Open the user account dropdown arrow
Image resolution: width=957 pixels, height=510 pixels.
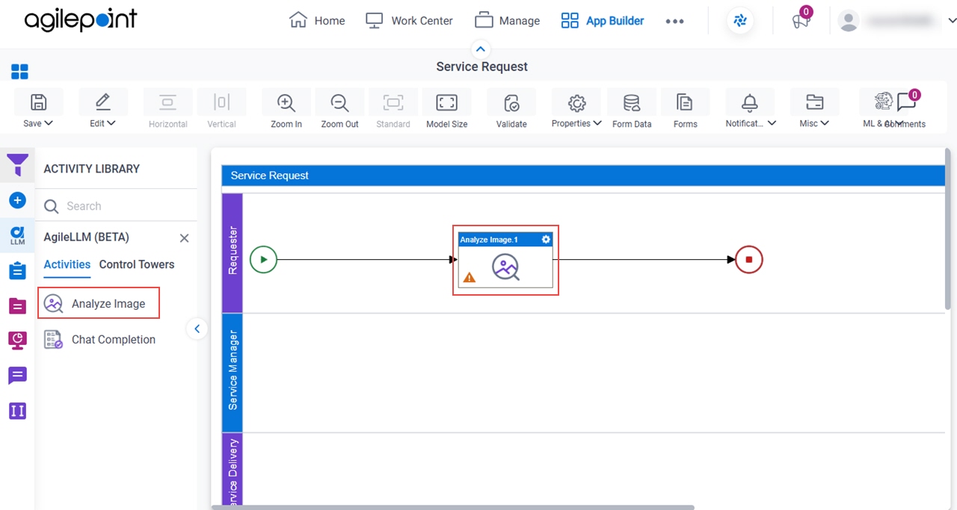952,21
